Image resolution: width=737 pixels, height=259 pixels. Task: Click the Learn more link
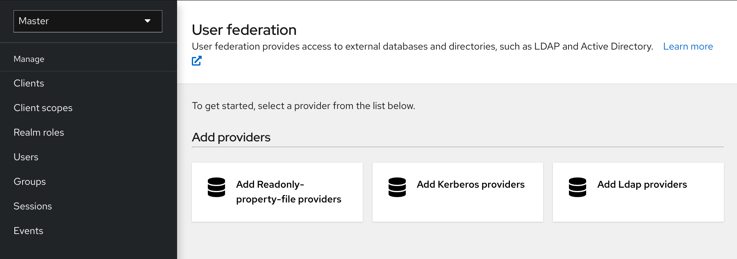688,46
